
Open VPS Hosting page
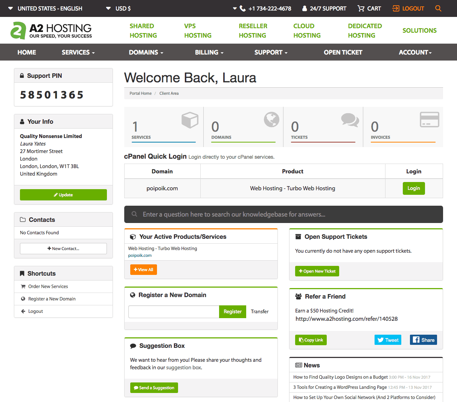pyautogui.click(x=198, y=30)
